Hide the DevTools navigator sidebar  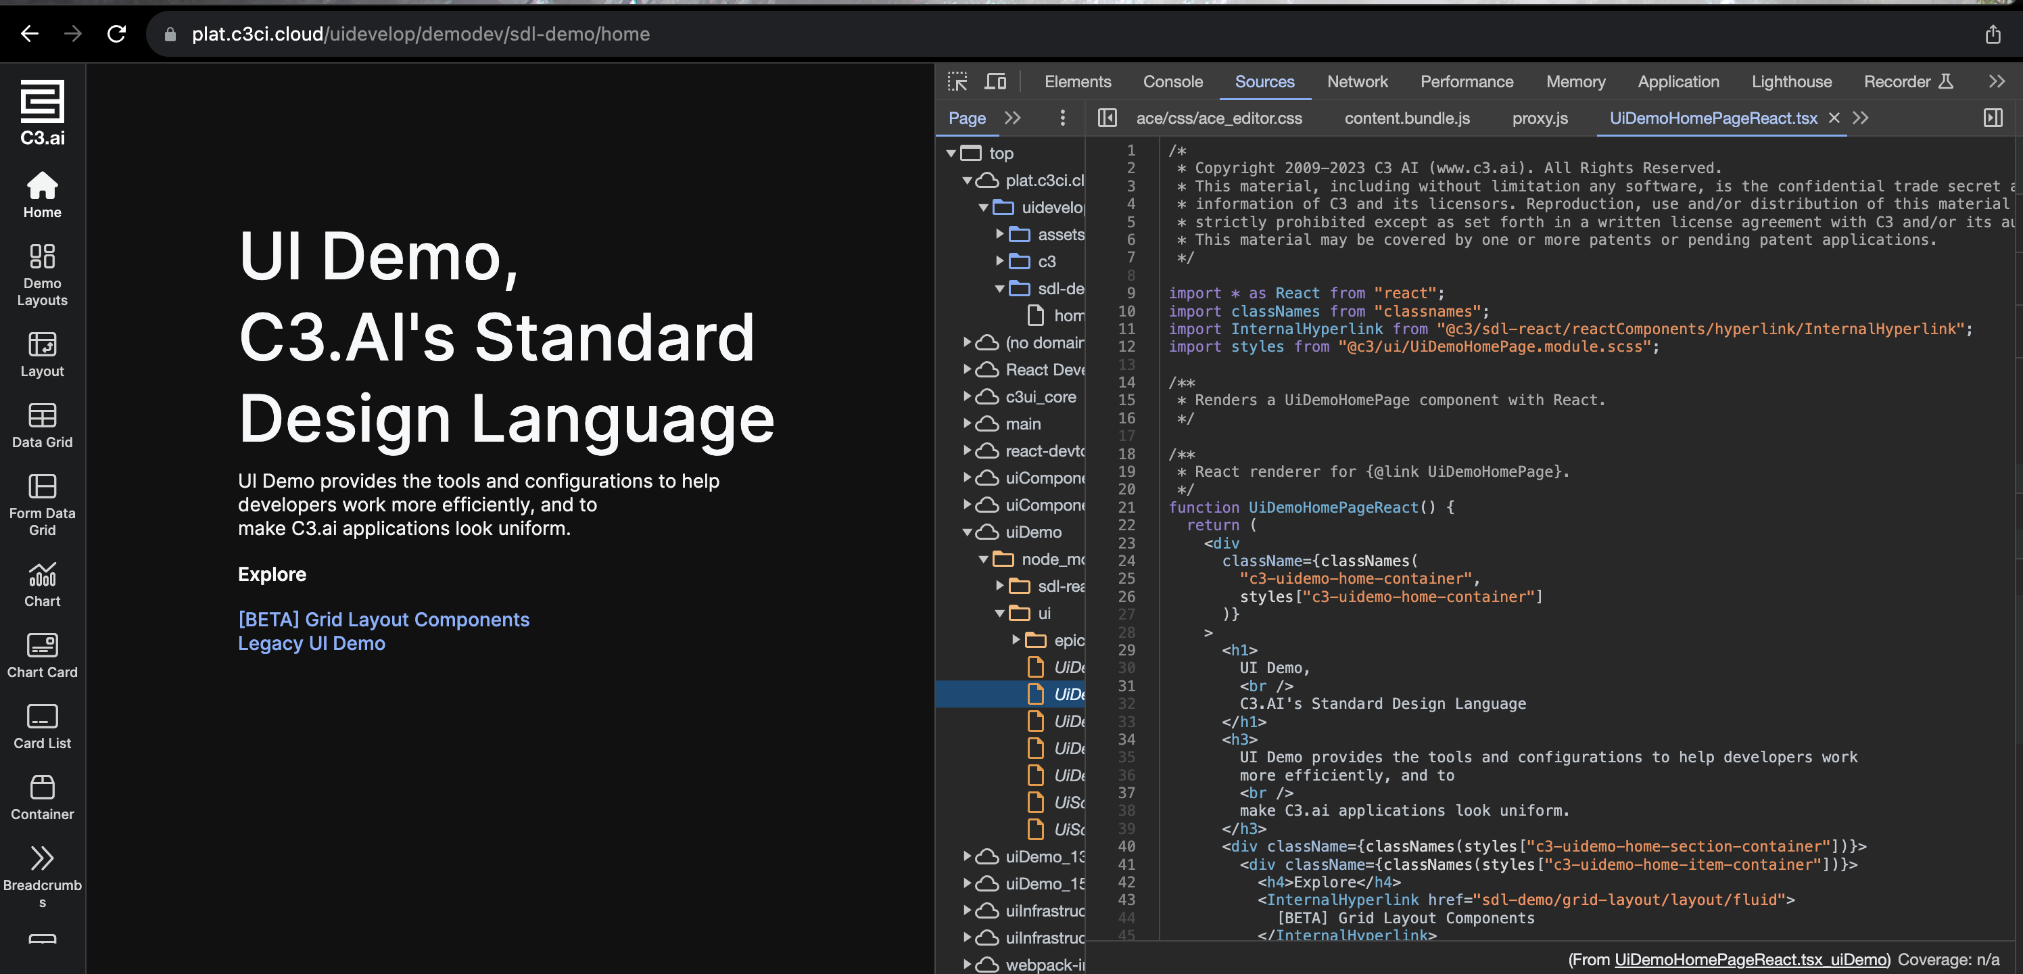pyautogui.click(x=1108, y=118)
